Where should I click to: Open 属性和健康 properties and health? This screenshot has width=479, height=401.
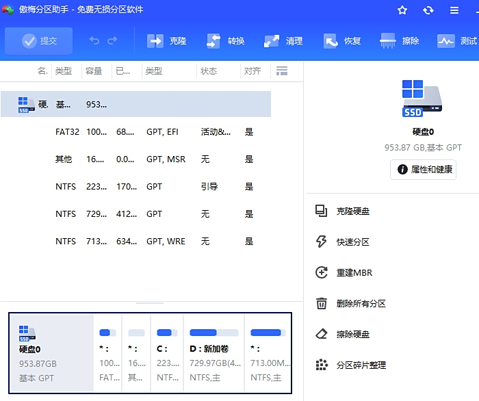423,169
